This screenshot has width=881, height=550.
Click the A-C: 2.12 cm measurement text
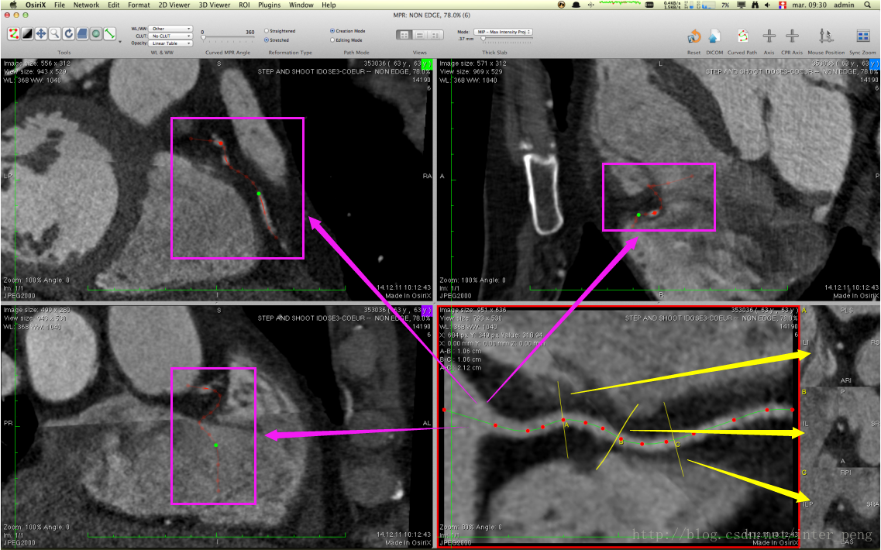click(x=460, y=368)
